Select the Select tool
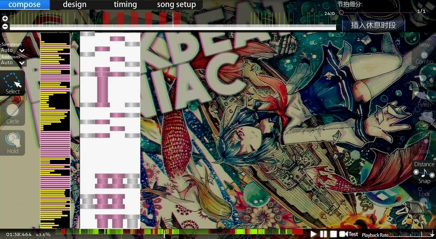This screenshot has height=239, width=436. point(13,83)
